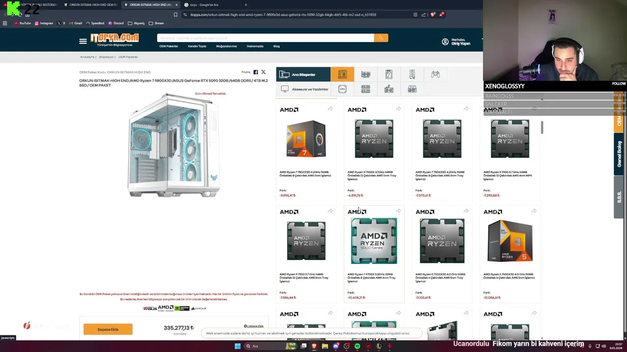Click the orange search button
The height and width of the screenshot is (352, 627).
coord(381,38)
